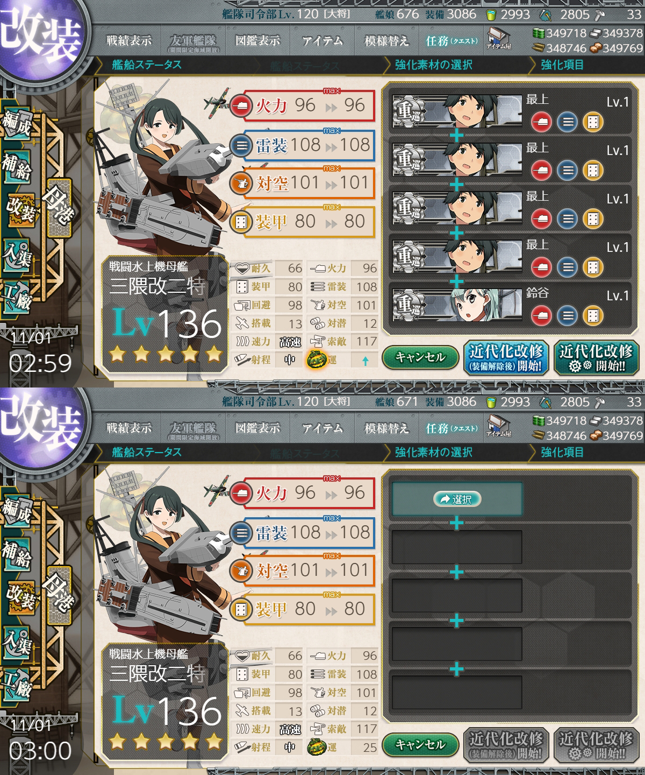Click the 編成 sidebar icon in top screenshot
This screenshot has height=775, width=645.
click(16, 125)
